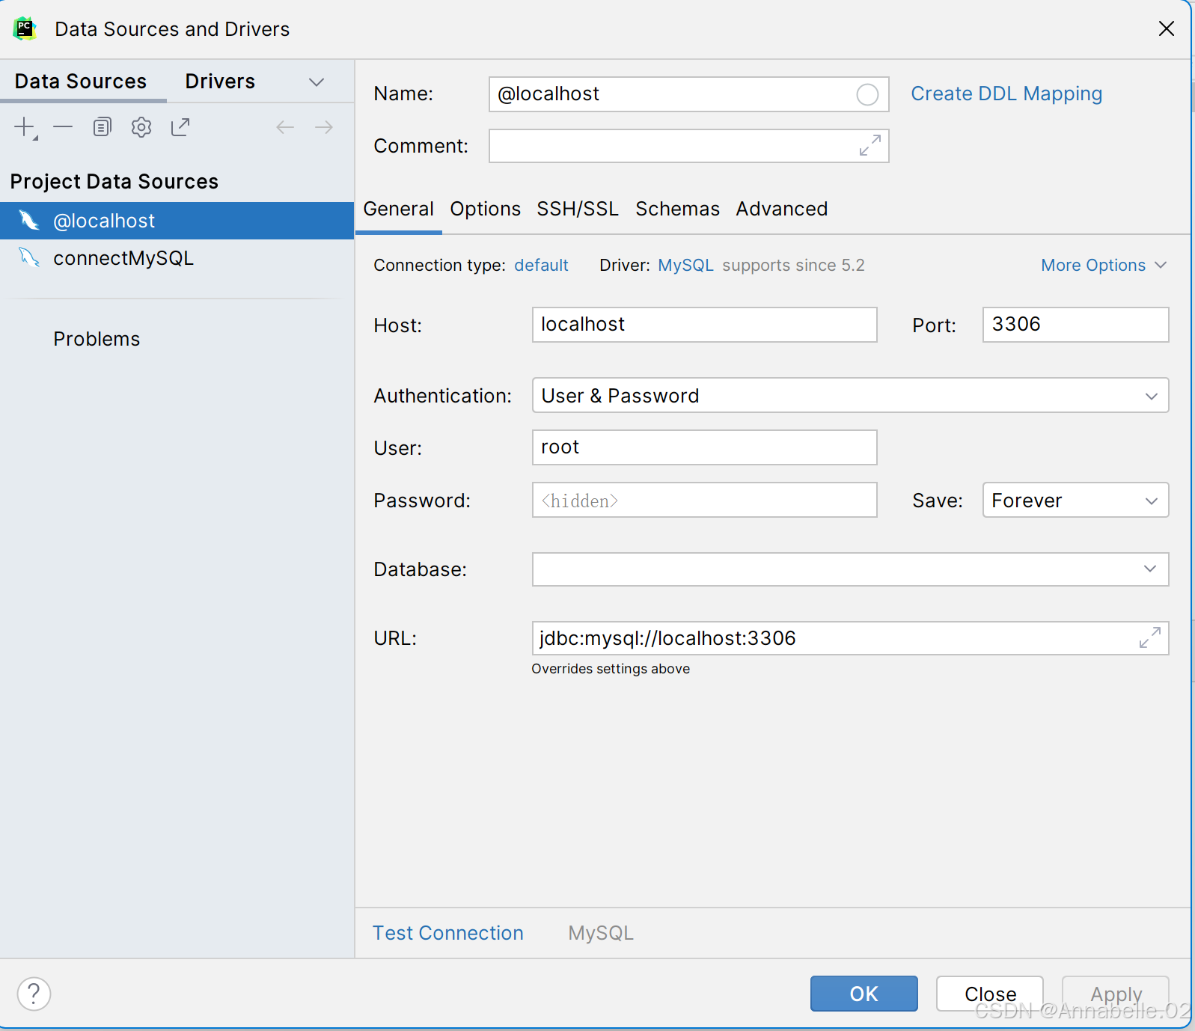1195x1031 pixels.
Task: Click the default connection type link
Action: pos(541,266)
